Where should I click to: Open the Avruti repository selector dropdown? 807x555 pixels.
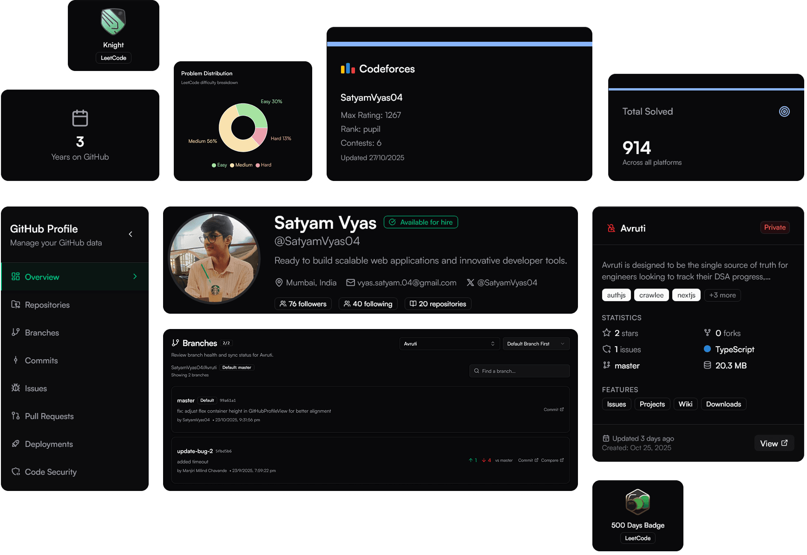point(449,343)
